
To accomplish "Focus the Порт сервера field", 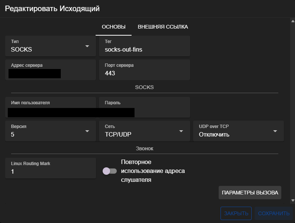I will point(144,73).
